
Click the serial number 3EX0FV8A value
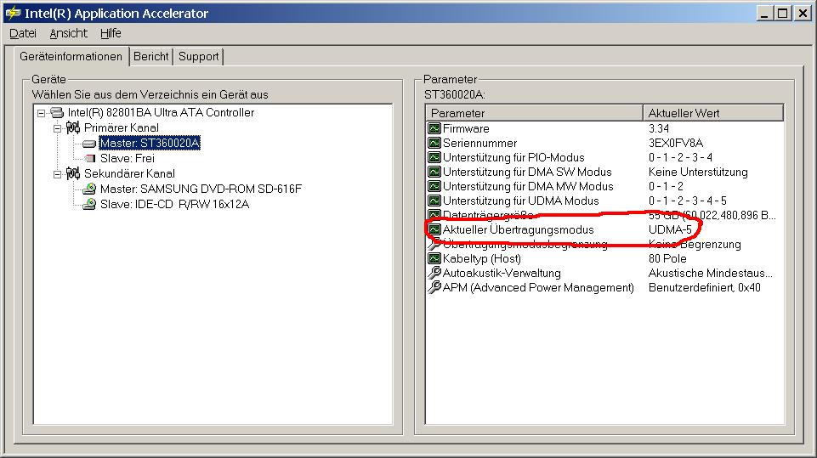[x=676, y=143]
